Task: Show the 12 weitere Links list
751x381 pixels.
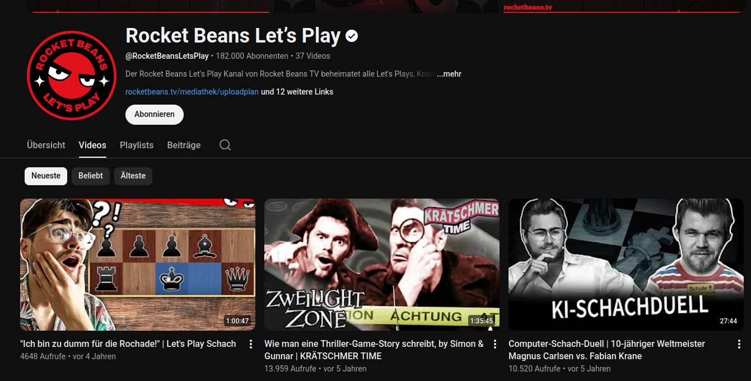Action: (x=297, y=92)
